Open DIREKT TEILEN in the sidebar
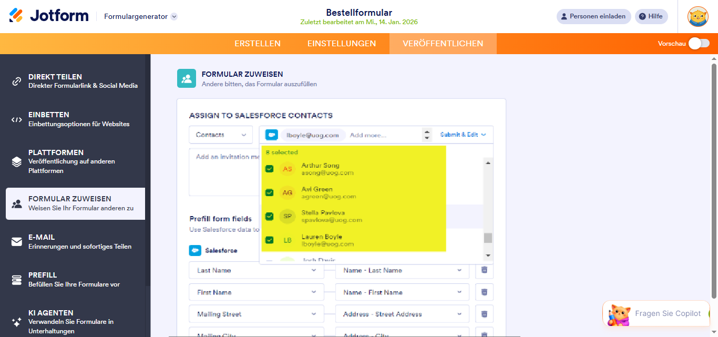 75,81
